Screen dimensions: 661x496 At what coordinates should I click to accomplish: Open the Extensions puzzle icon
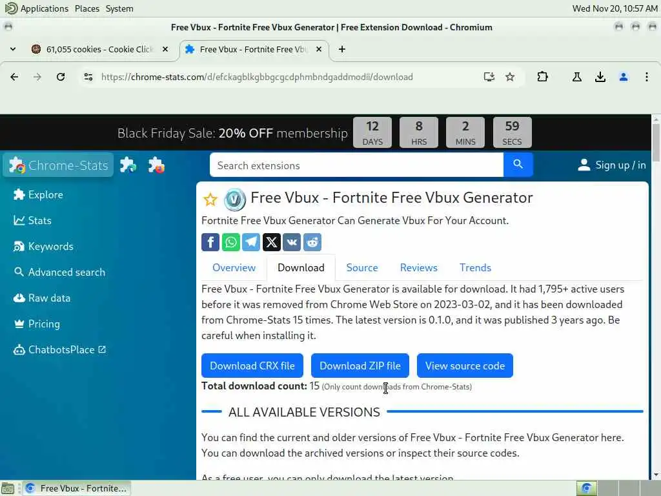[542, 77]
